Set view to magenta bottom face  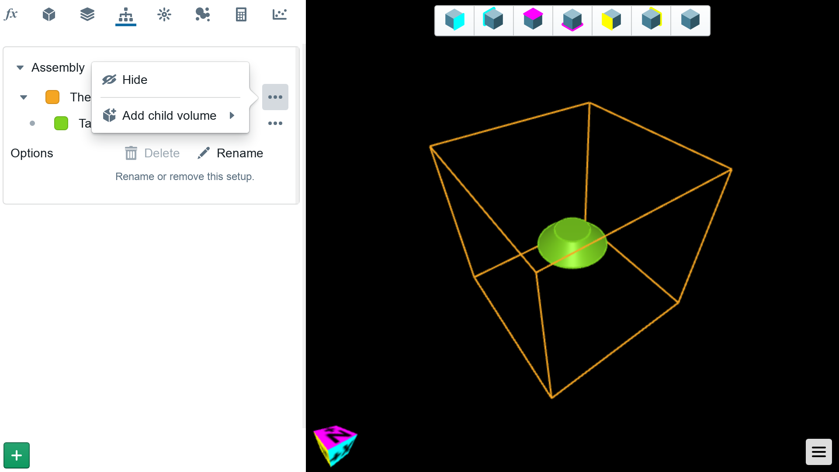[x=572, y=21]
